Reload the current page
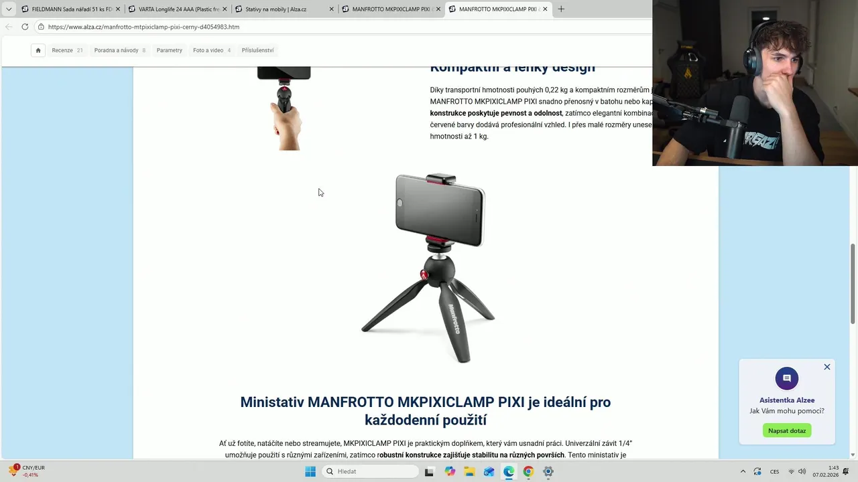This screenshot has width=858, height=482. pos(25,27)
